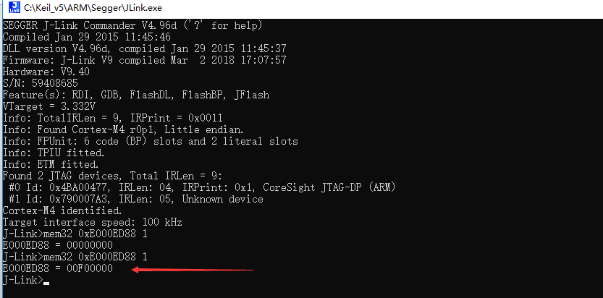Click the 'Feature(s): RDI, GDB, FlashDL' line
This screenshot has width=603, height=298.
(136, 95)
